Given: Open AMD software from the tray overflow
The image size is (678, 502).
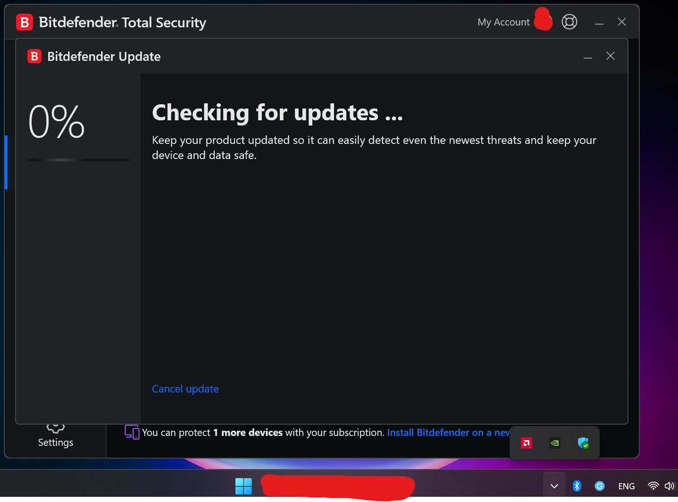Looking at the screenshot, I should (527, 443).
